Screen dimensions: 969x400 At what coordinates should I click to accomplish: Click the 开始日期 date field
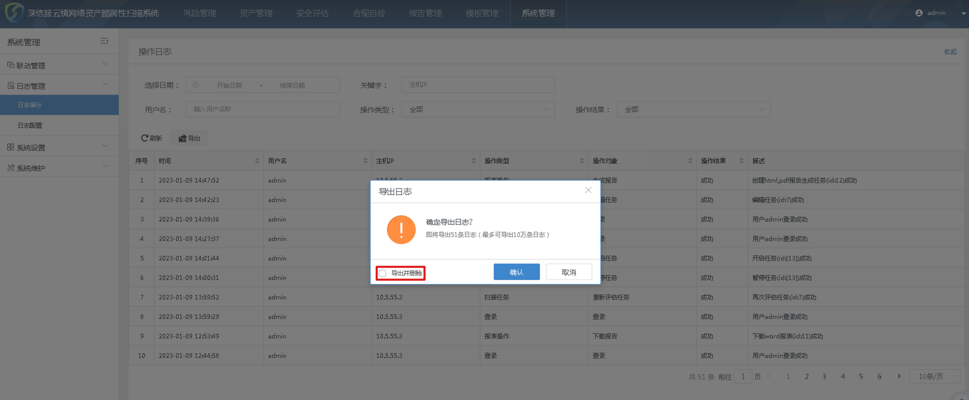(229, 85)
